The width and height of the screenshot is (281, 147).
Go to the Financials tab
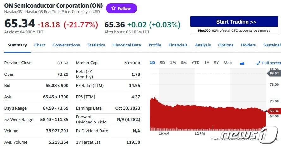pos(178,45)
